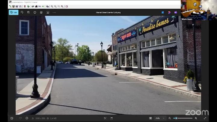Screen dimensions: 217x122
Task: Click the TightVNC zoom out magnifier
Action: coord(55,7)
